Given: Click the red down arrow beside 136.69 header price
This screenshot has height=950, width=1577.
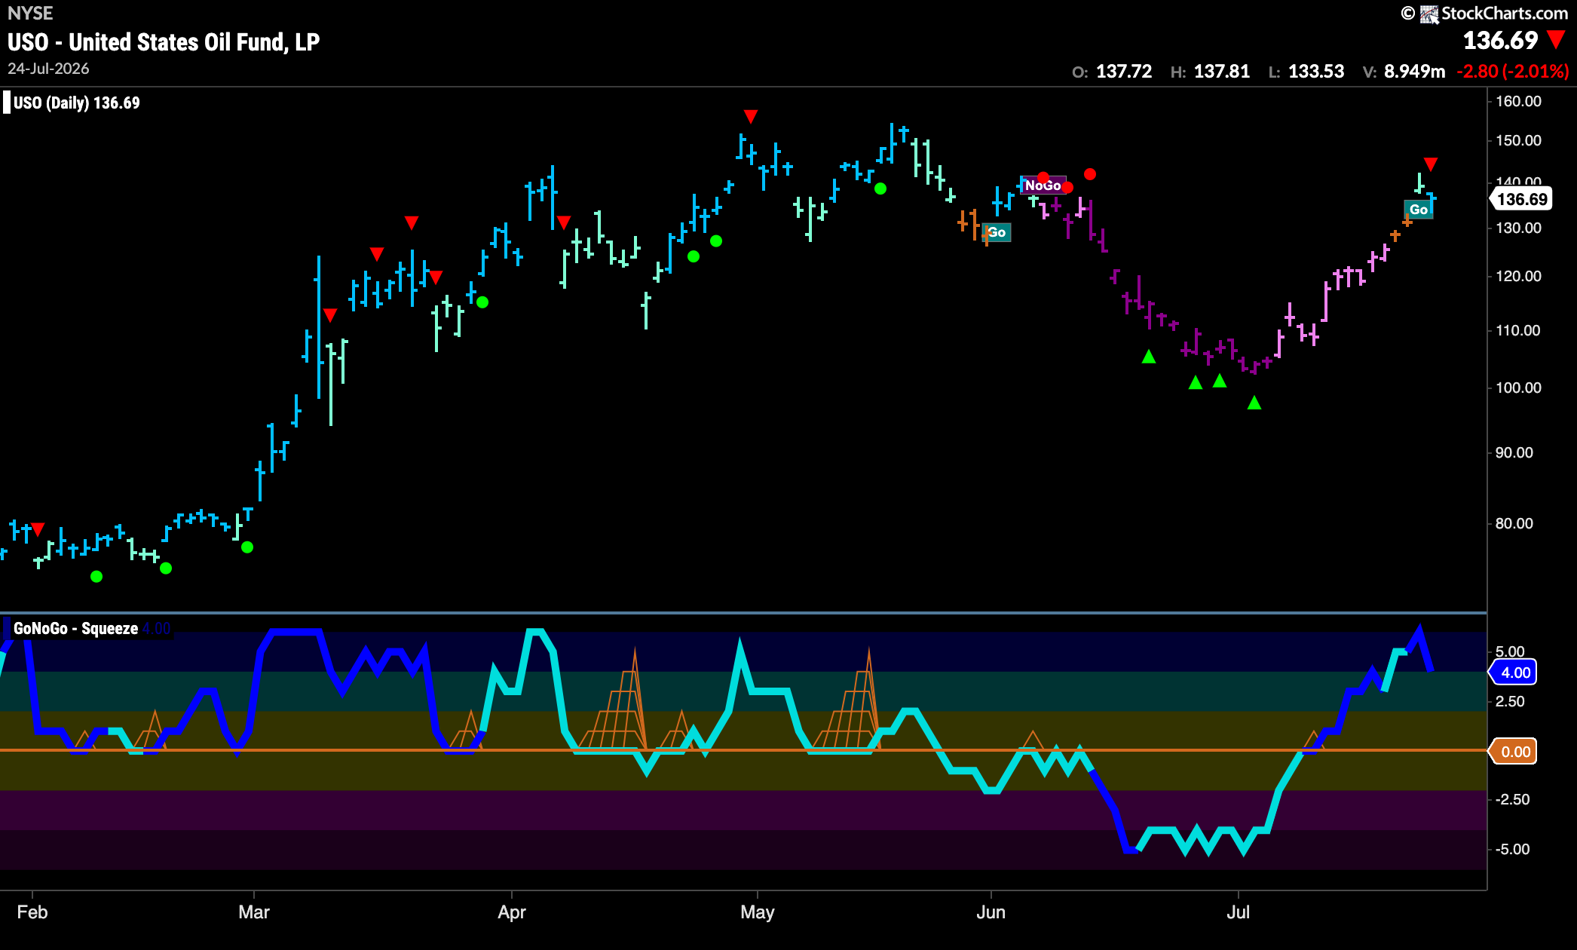Looking at the screenshot, I should (x=1555, y=39).
